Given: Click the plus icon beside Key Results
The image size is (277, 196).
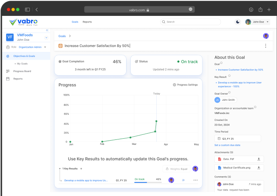Looking at the screenshot, I should pyautogui.click(x=81, y=169).
